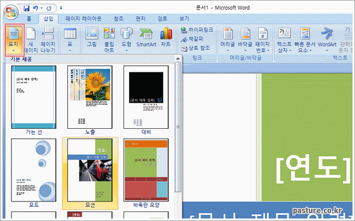Image resolution: width=355 pixels, height=221 pixels.
Task: Click the 기본 제공 gallery heading
Action: [21, 59]
